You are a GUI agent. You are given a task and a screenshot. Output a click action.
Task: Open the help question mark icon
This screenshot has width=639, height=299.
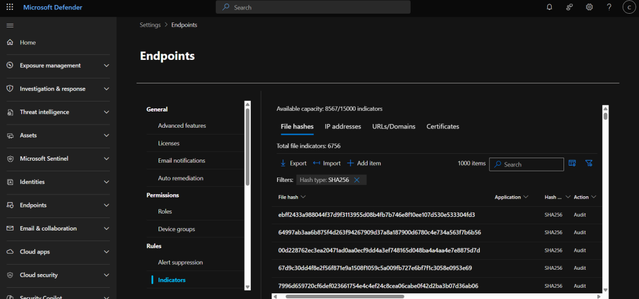[609, 7]
